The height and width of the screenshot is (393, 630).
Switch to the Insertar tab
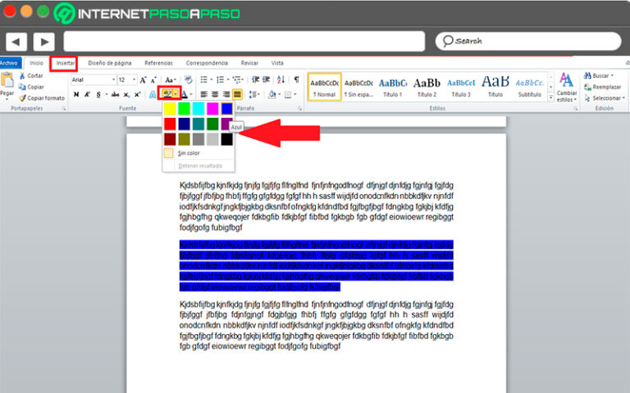64,63
